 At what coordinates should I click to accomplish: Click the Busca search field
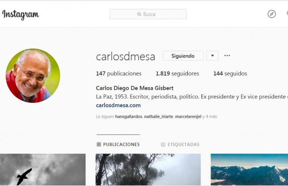[x=148, y=14]
